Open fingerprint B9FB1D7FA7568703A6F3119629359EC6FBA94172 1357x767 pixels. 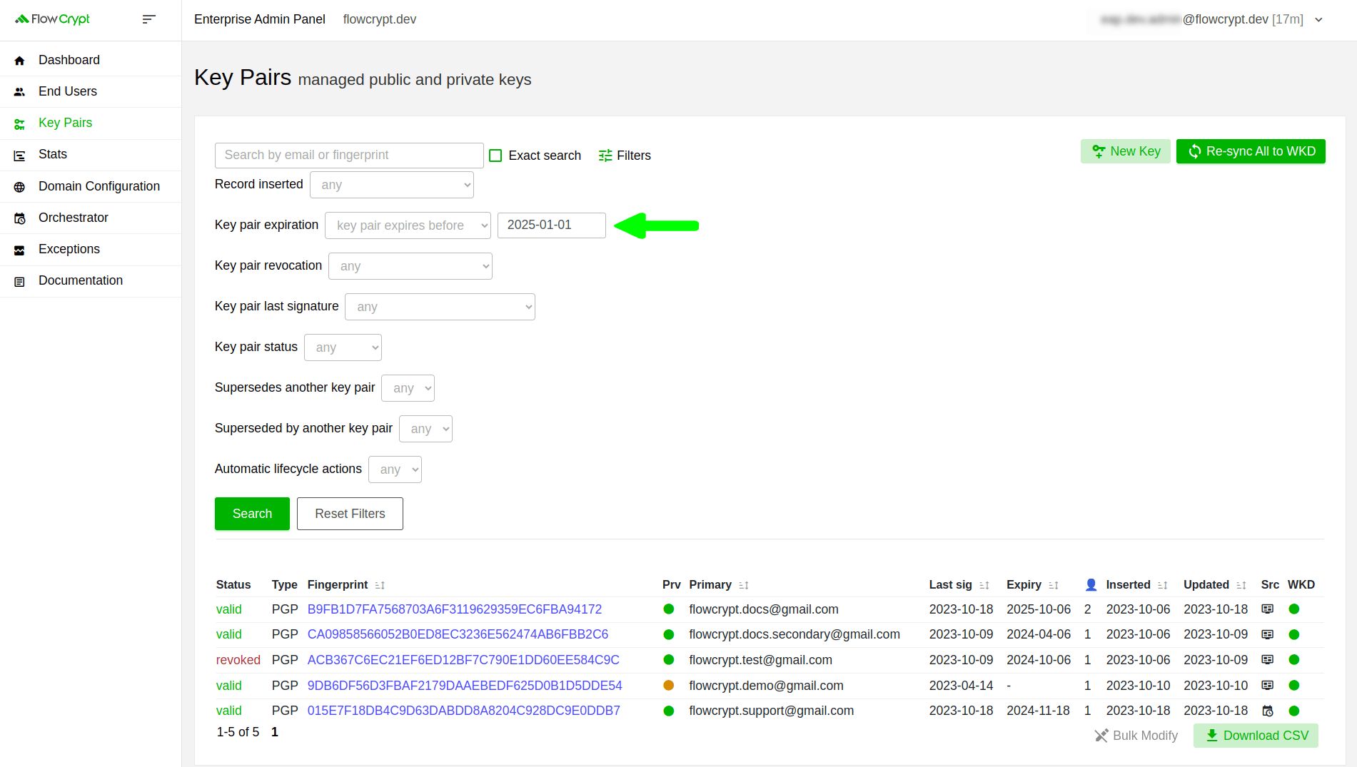455,609
